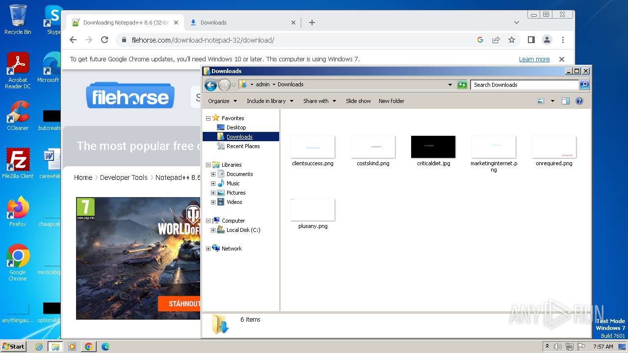Image resolution: width=628 pixels, height=353 pixels.
Task: Click the Explorer search magnifier icon
Action: 584,85
